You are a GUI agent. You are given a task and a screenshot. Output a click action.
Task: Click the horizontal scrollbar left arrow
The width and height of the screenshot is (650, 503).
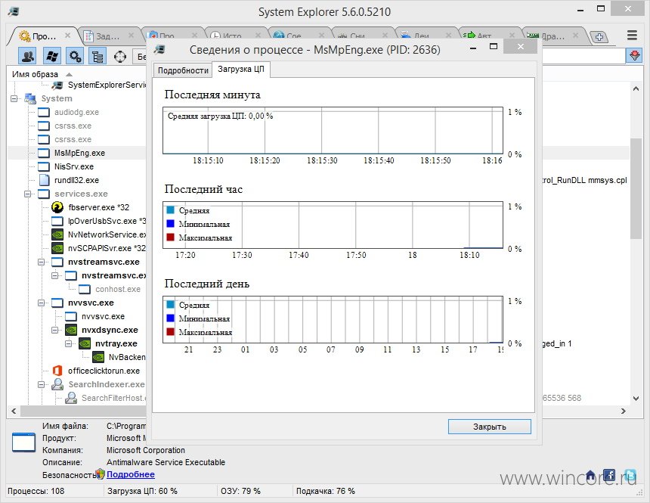(x=14, y=411)
